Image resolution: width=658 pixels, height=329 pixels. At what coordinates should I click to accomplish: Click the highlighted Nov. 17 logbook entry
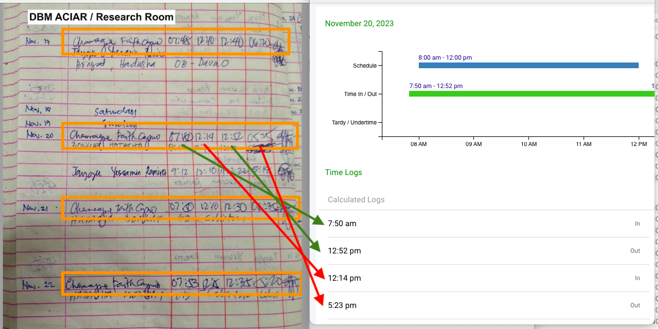point(176,41)
